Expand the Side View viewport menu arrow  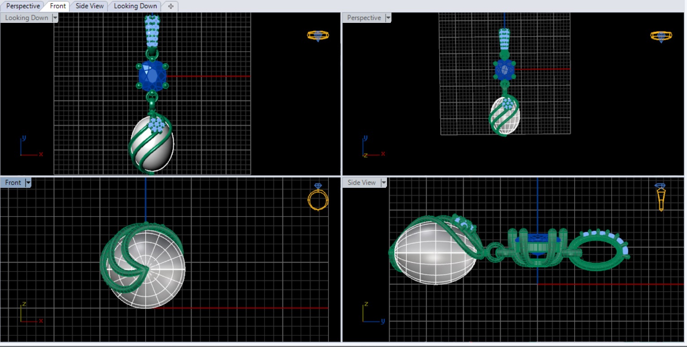(x=383, y=182)
